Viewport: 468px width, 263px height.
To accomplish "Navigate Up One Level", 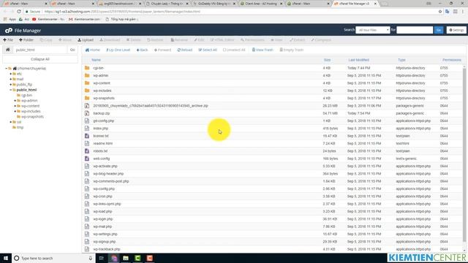I will 118,50.
